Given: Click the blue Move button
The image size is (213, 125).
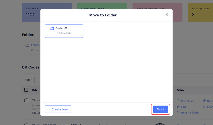Looking at the screenshot, I should [x=161, y=109].
